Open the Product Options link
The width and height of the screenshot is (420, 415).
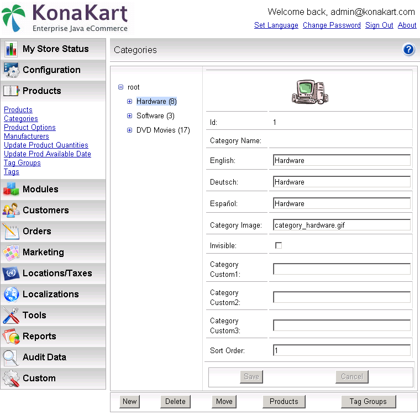click(x=30, y=127)
